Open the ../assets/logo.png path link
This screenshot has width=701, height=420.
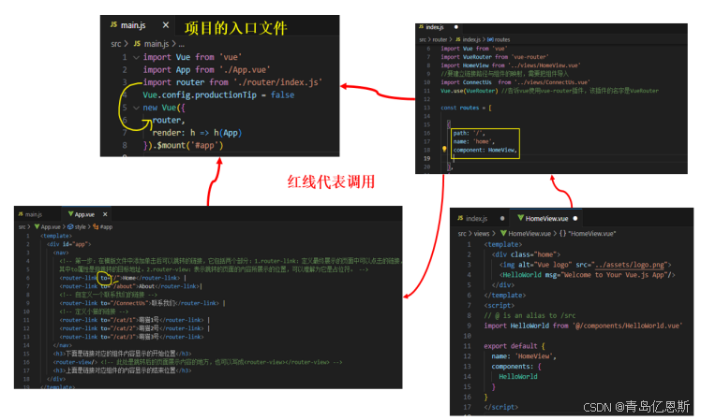tap(631, 265)
